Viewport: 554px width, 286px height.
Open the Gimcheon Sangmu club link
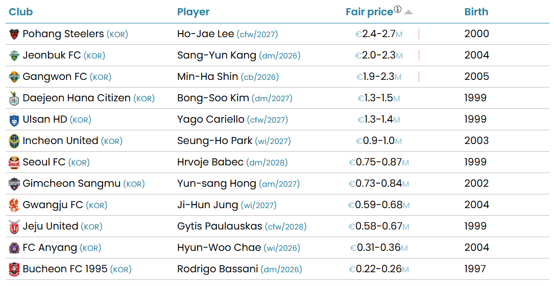coord(71,184)
